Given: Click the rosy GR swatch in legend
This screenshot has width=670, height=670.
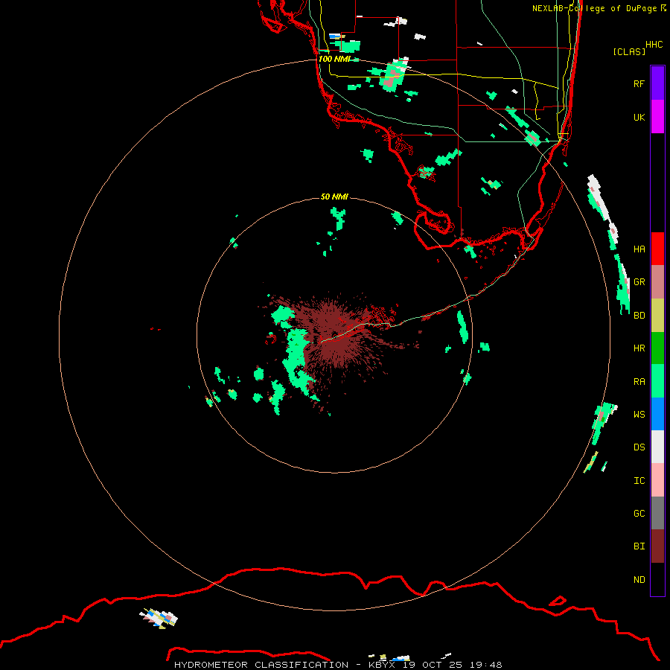Looking at the screenshot, I should click(657, 281).
